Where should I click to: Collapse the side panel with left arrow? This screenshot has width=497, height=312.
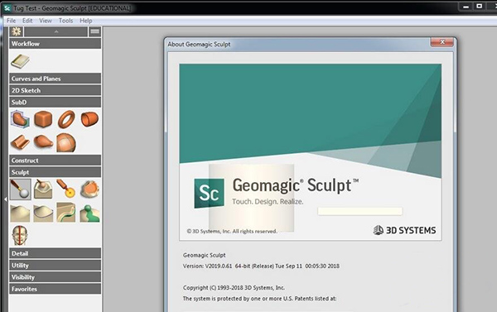pyautogui.click(x=6, y=199)
